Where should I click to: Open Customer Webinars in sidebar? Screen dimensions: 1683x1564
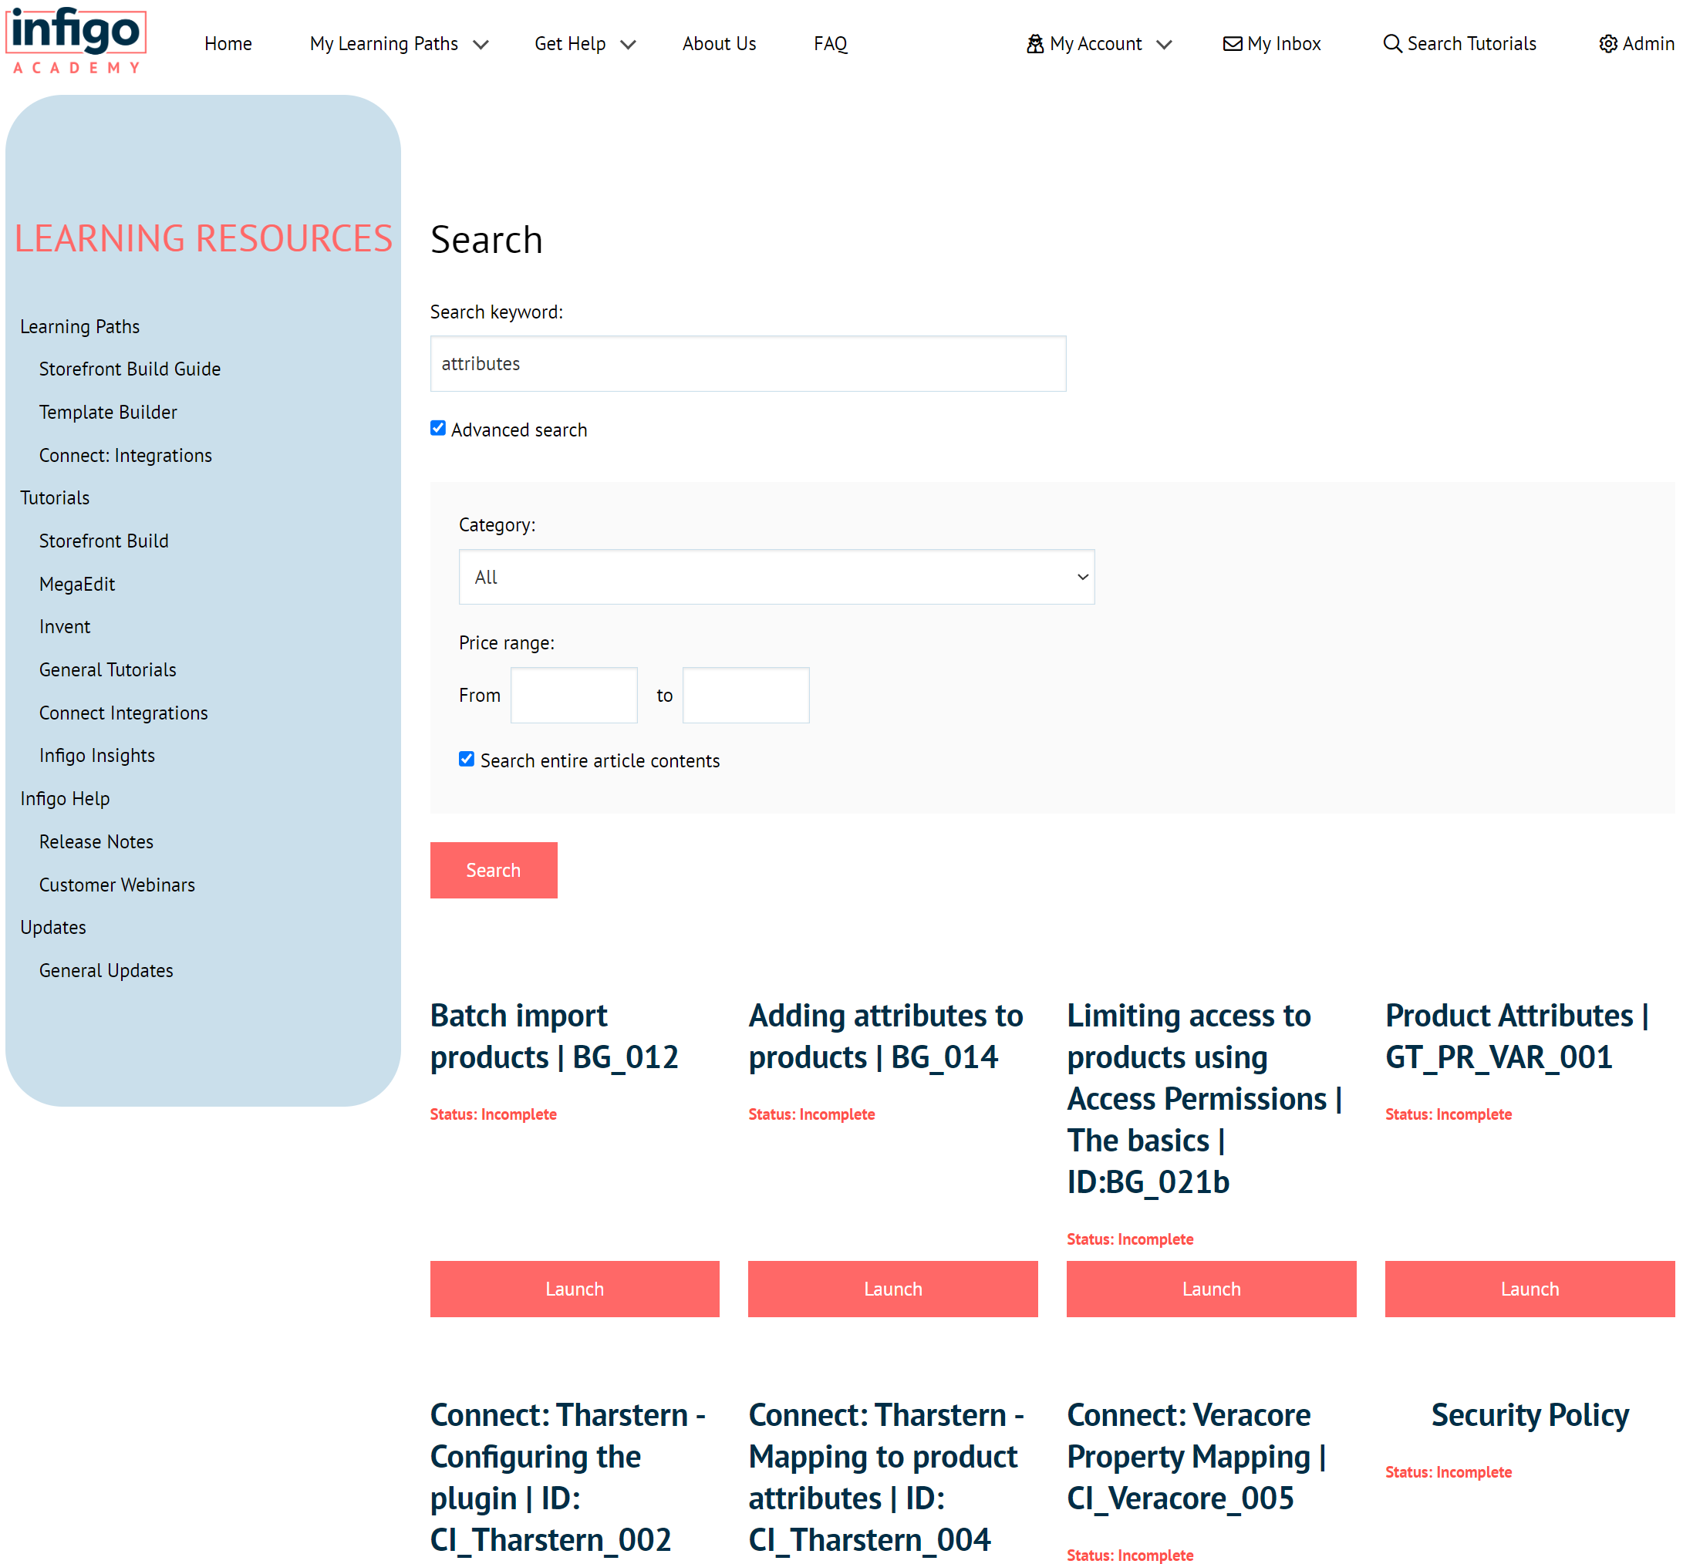click(x=116, y=885)
